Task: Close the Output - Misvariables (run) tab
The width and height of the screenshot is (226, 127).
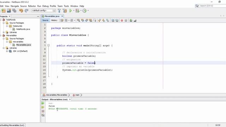Action: [70, 99]
